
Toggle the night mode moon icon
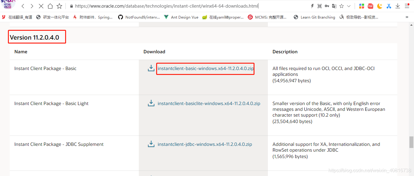point(380,6)
